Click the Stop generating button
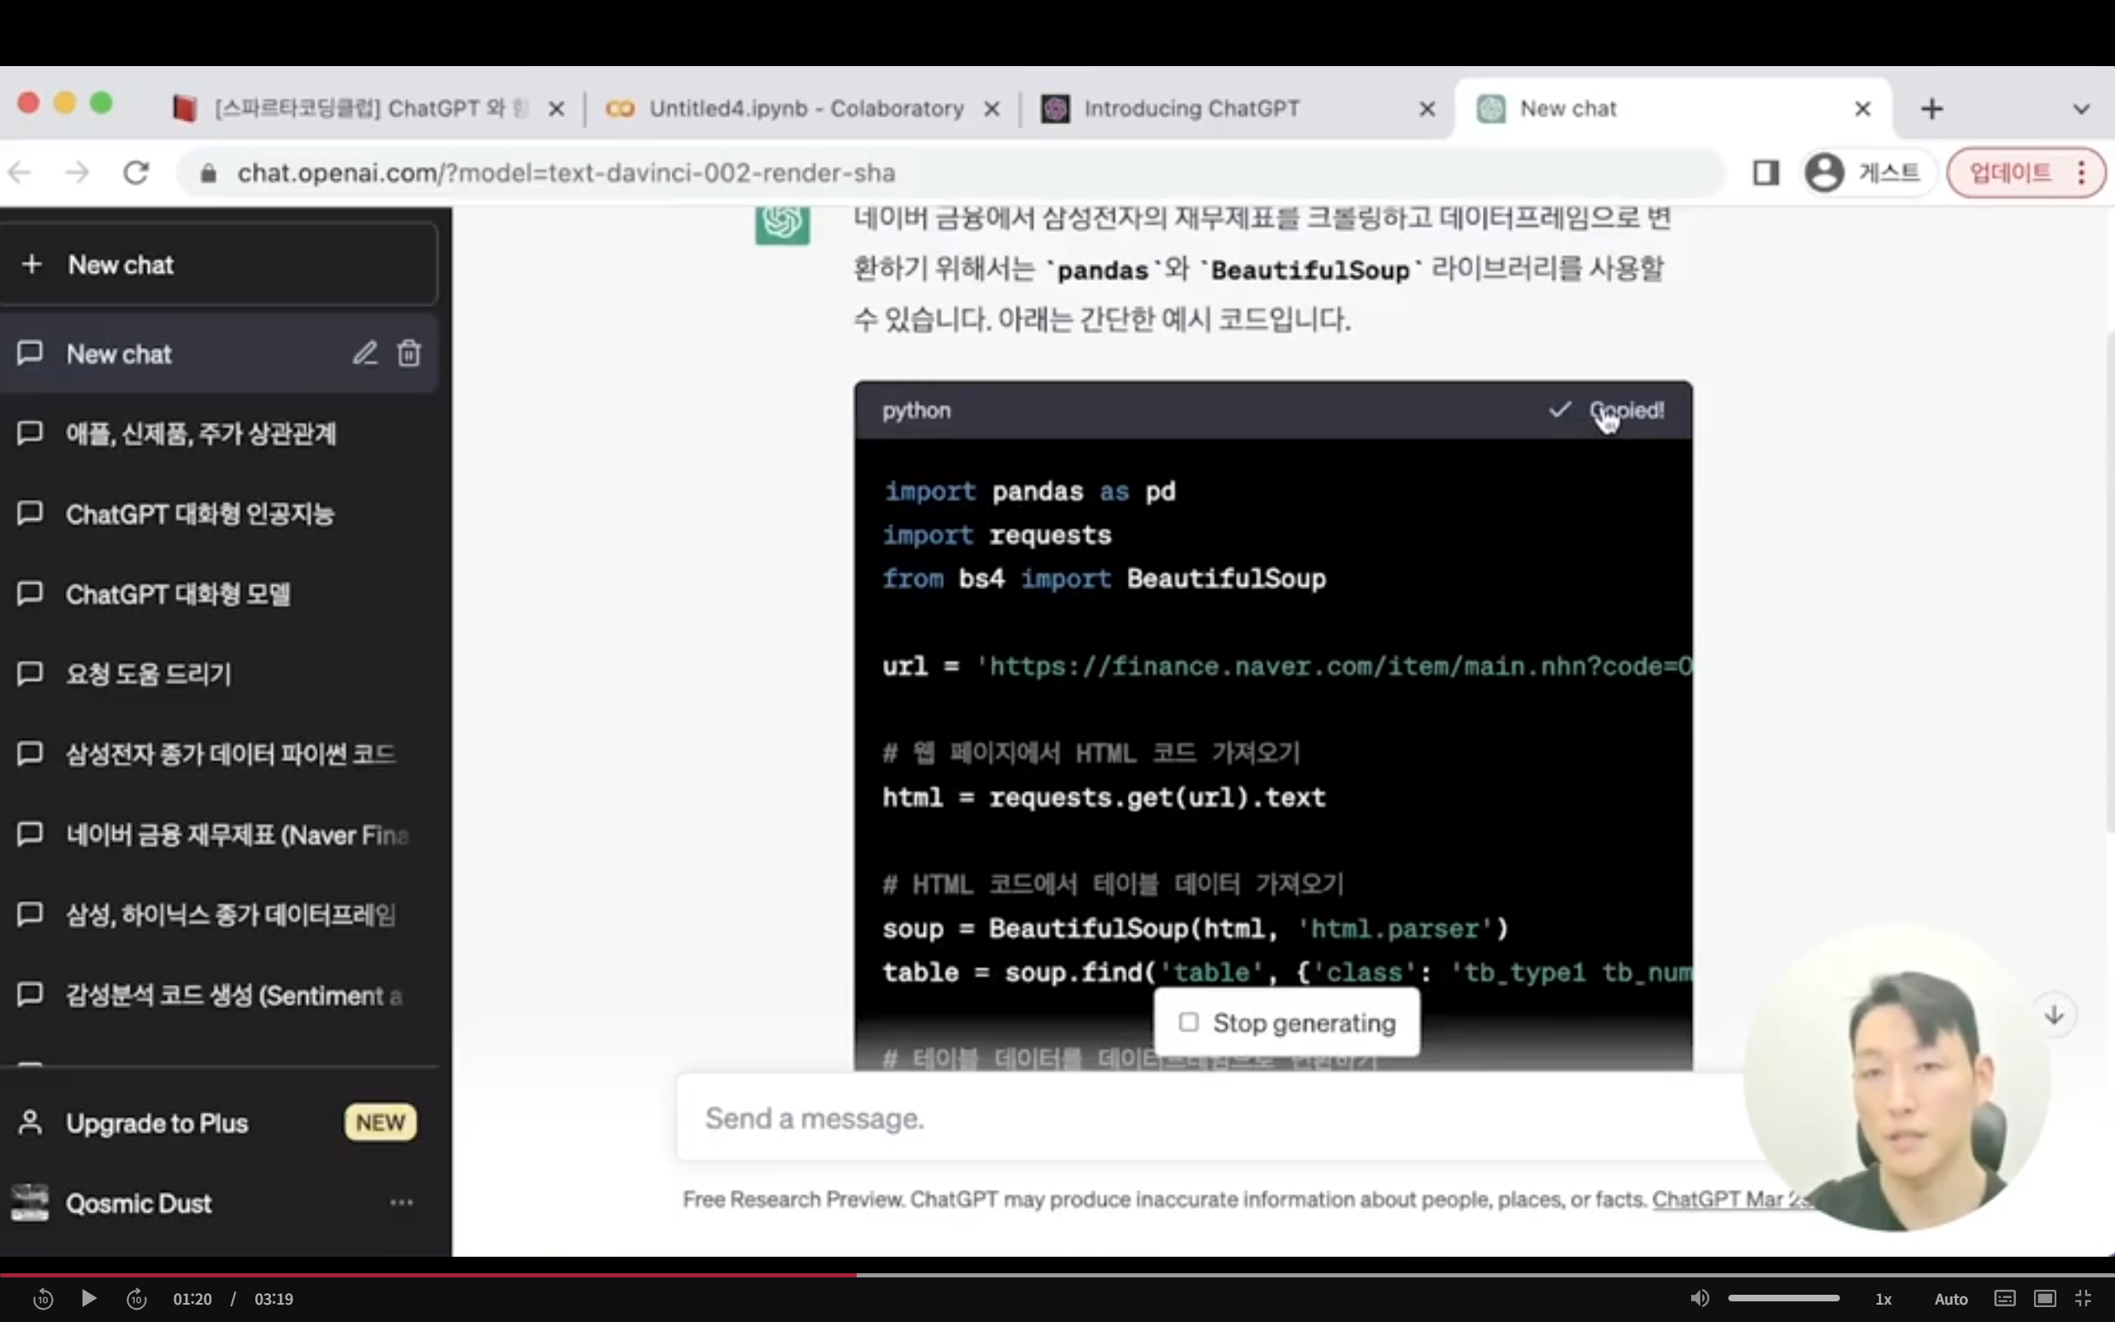This screenshot has width=2115, height=1322. (x=1286, y=1023)
